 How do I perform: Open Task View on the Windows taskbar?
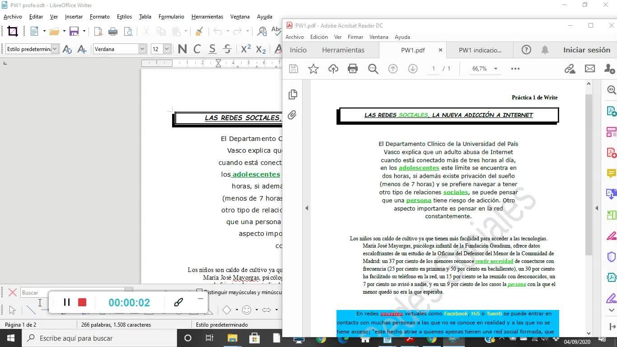[209, 338]
